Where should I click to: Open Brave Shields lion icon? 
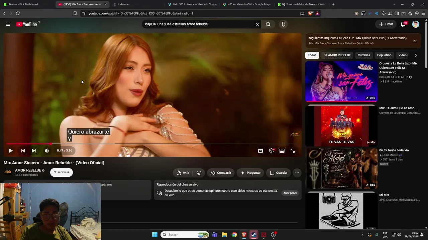click(311, 13)
